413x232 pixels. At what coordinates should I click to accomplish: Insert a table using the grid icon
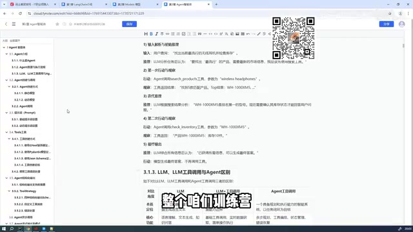tap(243, 34)
